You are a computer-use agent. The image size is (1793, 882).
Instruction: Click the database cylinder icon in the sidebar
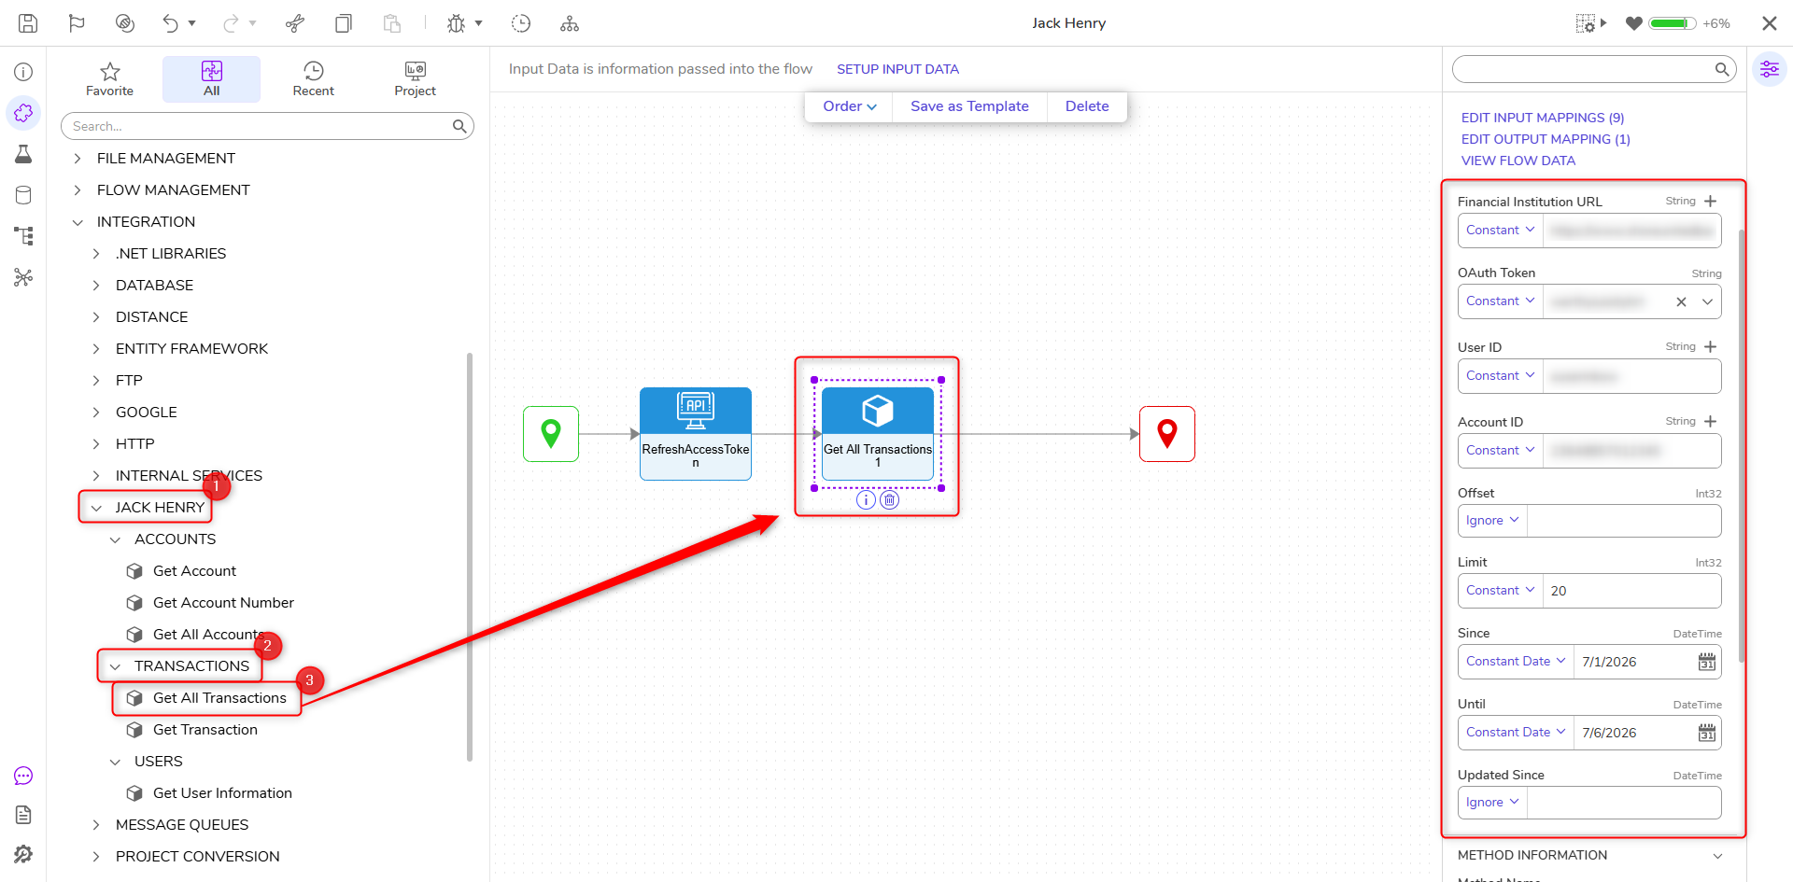[x=23, y=195]
